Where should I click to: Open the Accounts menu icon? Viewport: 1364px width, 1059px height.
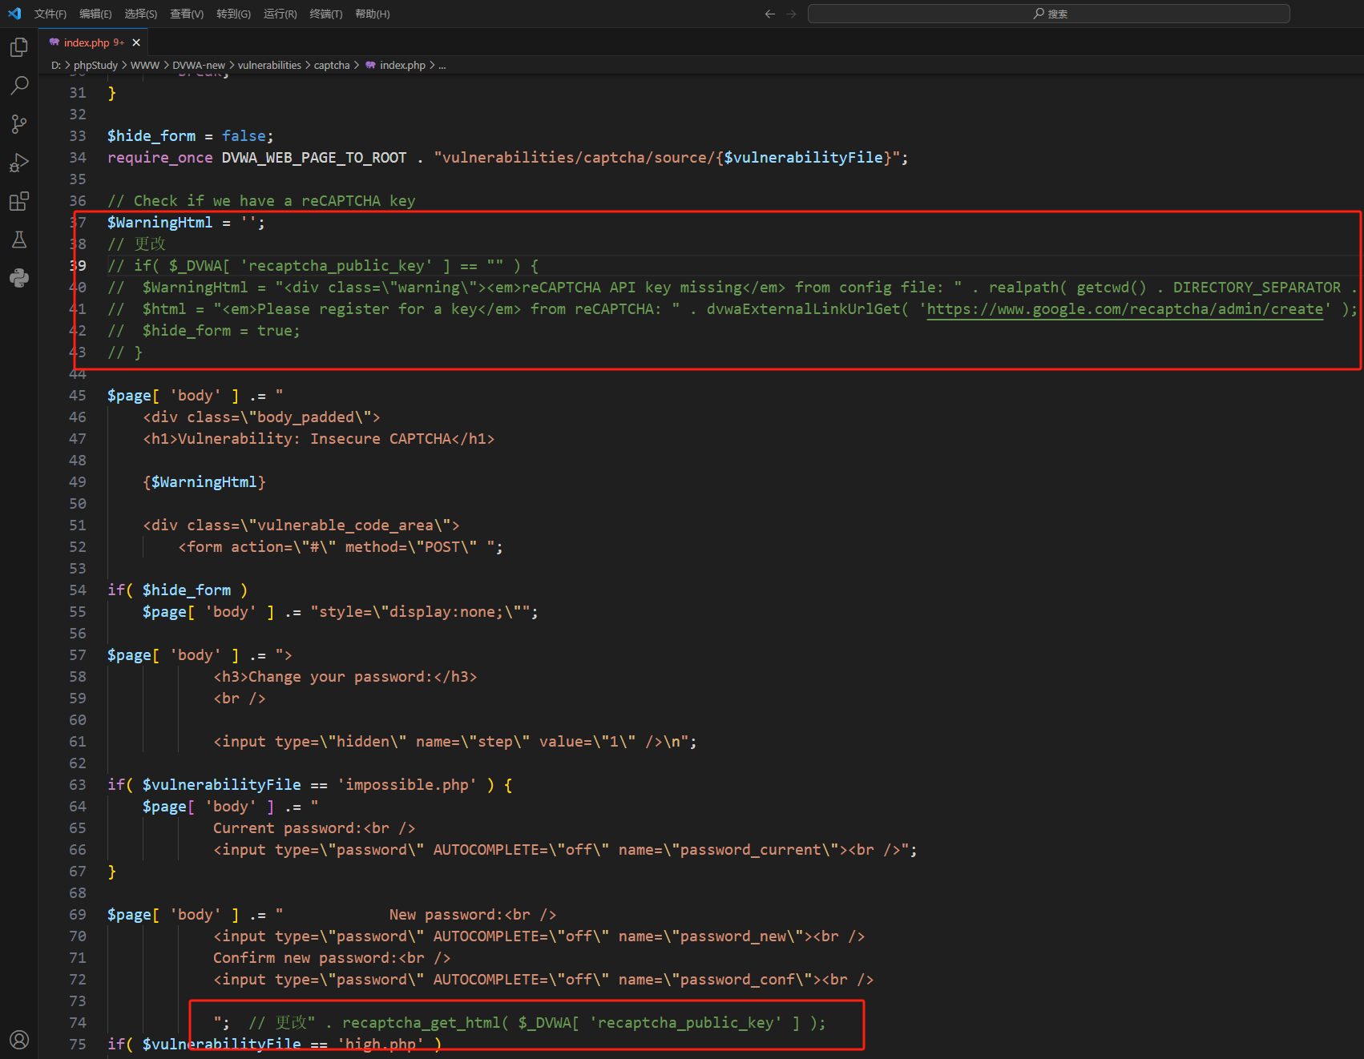pyautogui.click(x=19, y=1040)
